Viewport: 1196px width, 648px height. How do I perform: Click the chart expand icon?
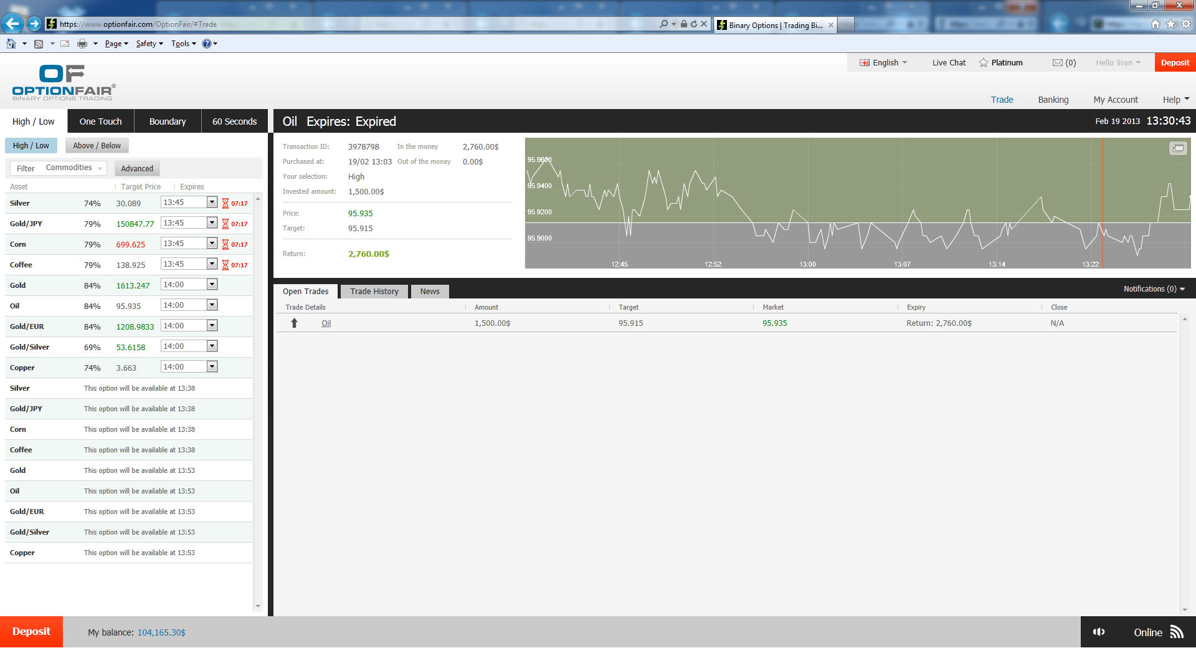[1177, 148]
